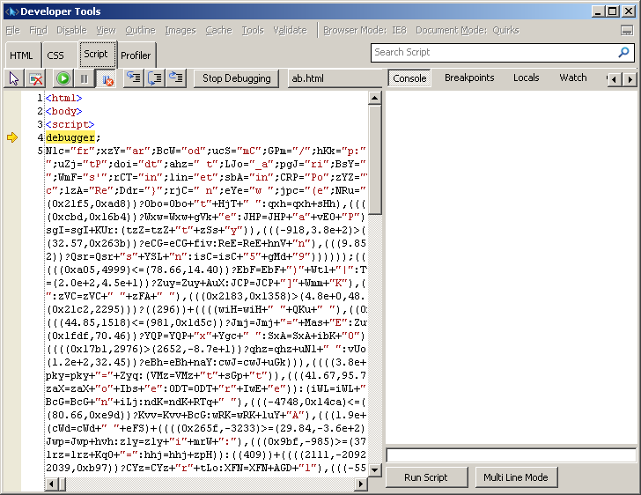Click the Break All pause icon

tap(84, 78)
